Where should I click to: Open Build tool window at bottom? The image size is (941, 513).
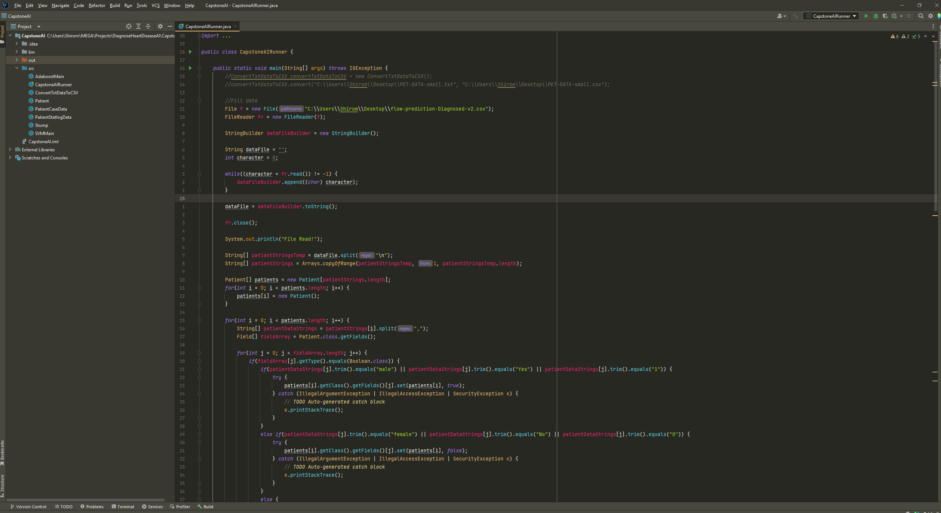[205, 507]
